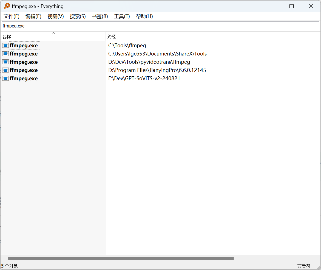This screenshot has height=270, width=321.
Task: Open the 搜索(S) menu
Action: [x=78, y=16]
